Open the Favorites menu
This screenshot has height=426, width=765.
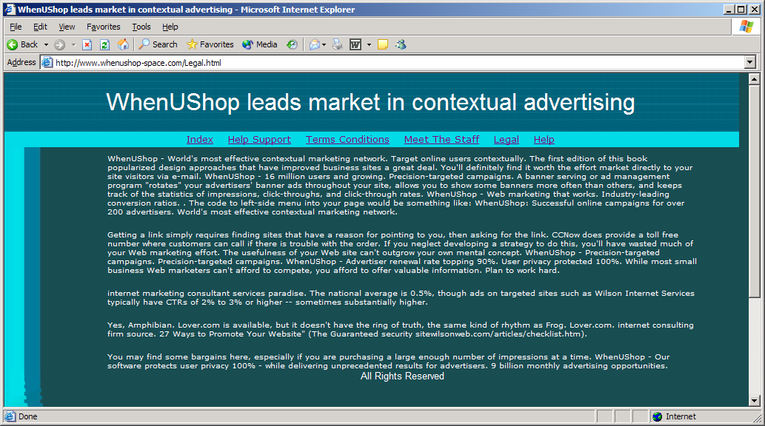click(x=104, y=27)
